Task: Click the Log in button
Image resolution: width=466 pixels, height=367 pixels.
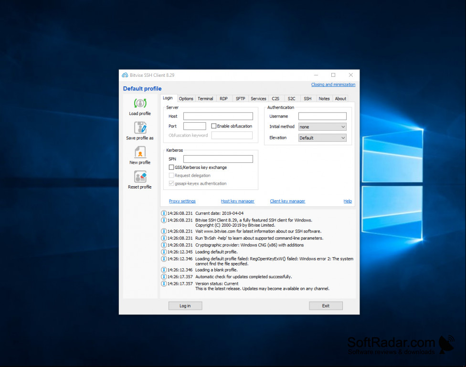Action: 185,306
